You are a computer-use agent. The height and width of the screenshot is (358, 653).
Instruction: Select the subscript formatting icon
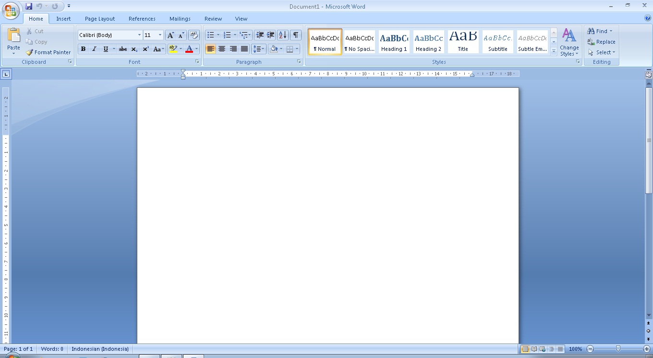[134, 48]
